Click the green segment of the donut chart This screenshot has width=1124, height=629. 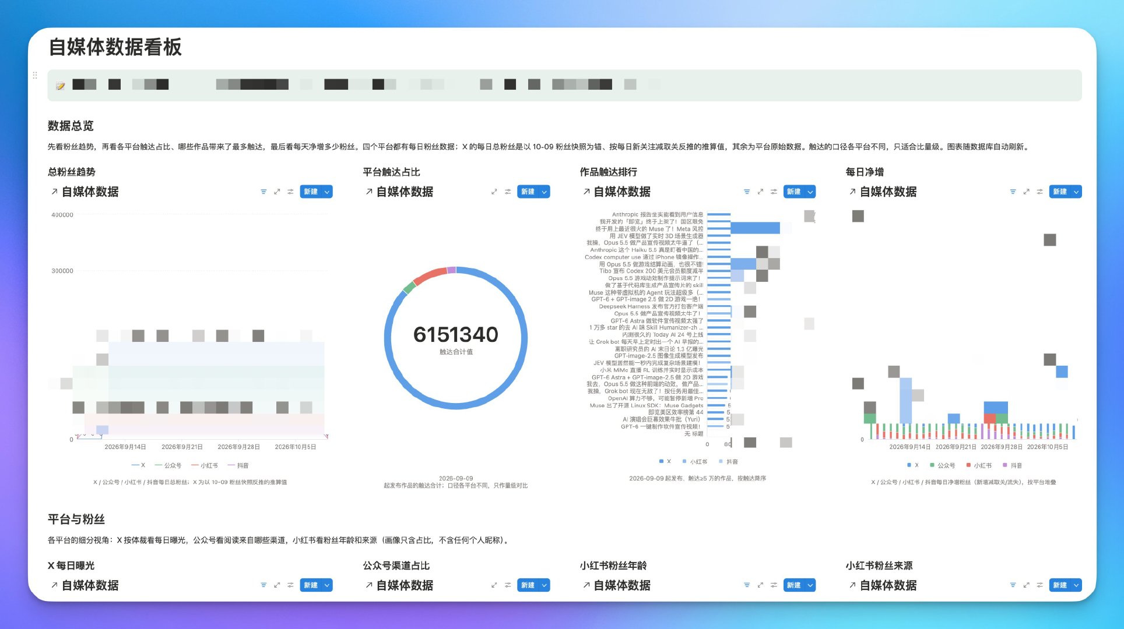(409, 287)
